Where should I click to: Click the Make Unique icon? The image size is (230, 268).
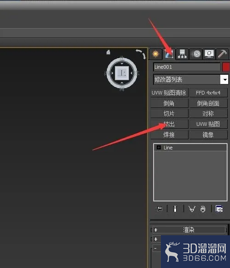tap(192, 208)
